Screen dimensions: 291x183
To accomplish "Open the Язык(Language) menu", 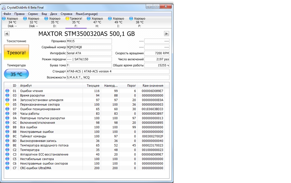I will (x=87, y=14).
